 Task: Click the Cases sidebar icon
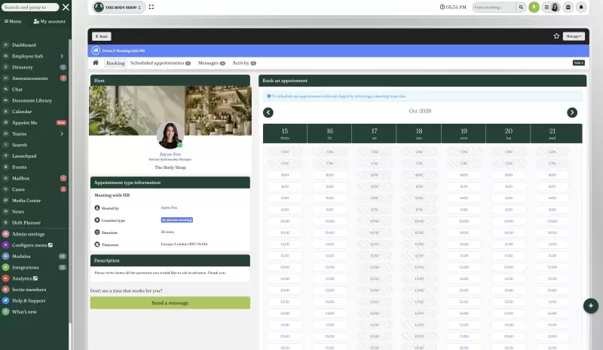6,189
